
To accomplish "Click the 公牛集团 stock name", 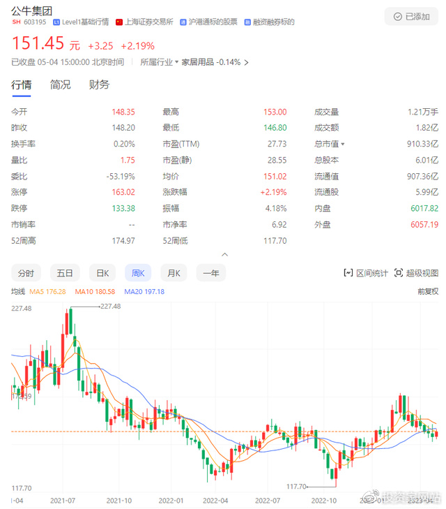I will pyautogui.click(x=32, y=11).
